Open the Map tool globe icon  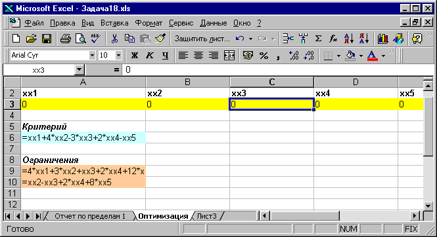[x=398, y=39]
